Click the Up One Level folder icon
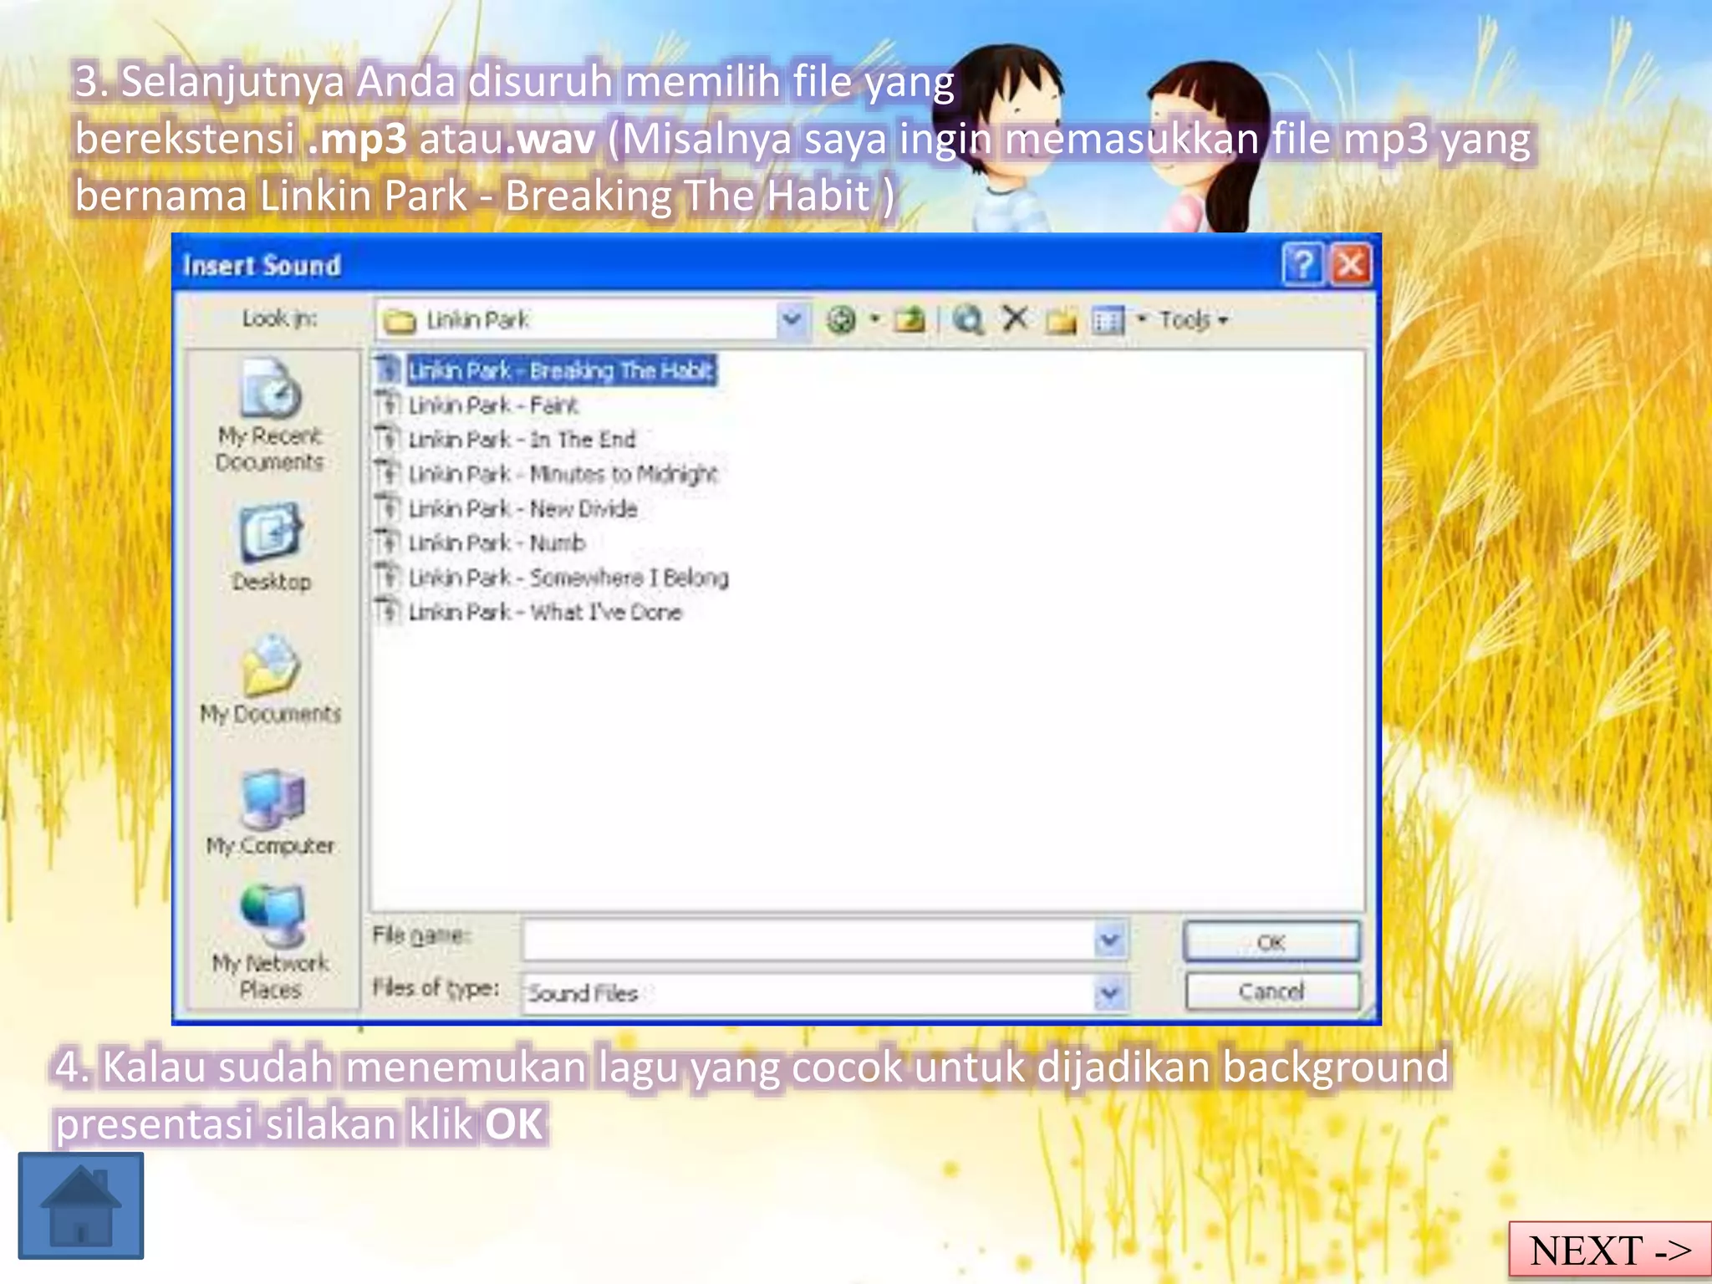 tap(909, 319)
